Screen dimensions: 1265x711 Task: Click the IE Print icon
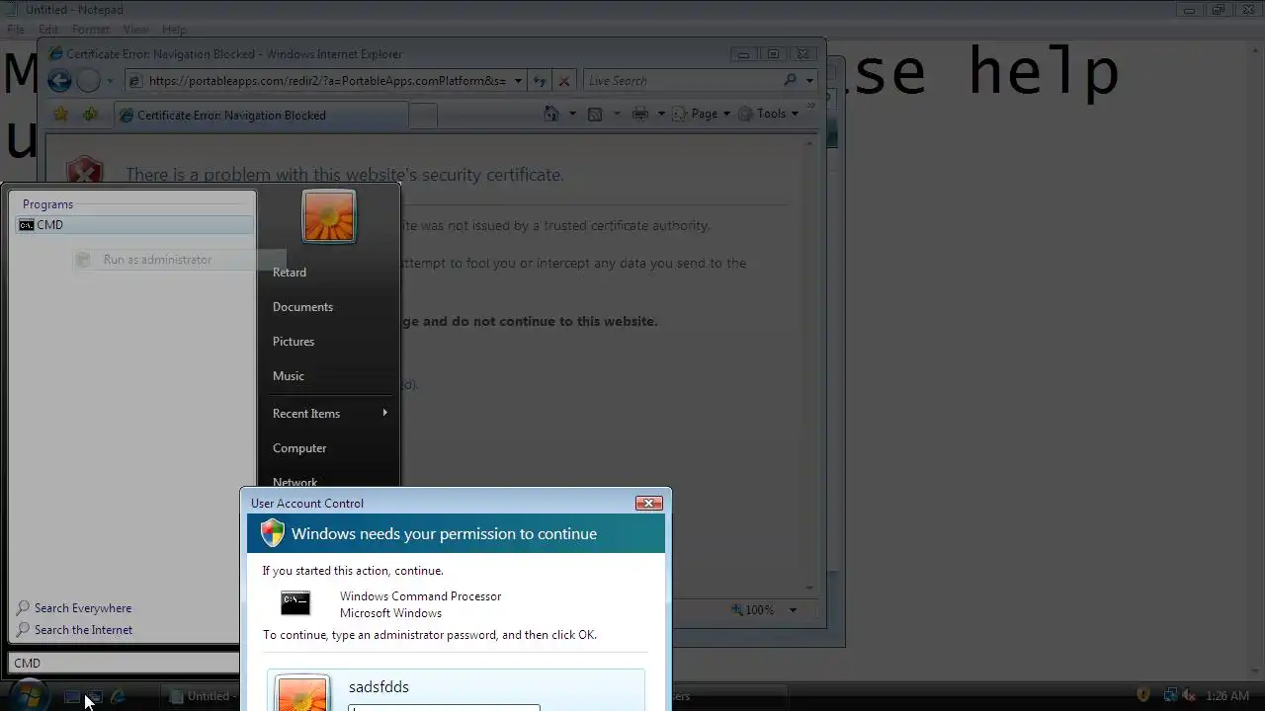[x=640, y=114]
